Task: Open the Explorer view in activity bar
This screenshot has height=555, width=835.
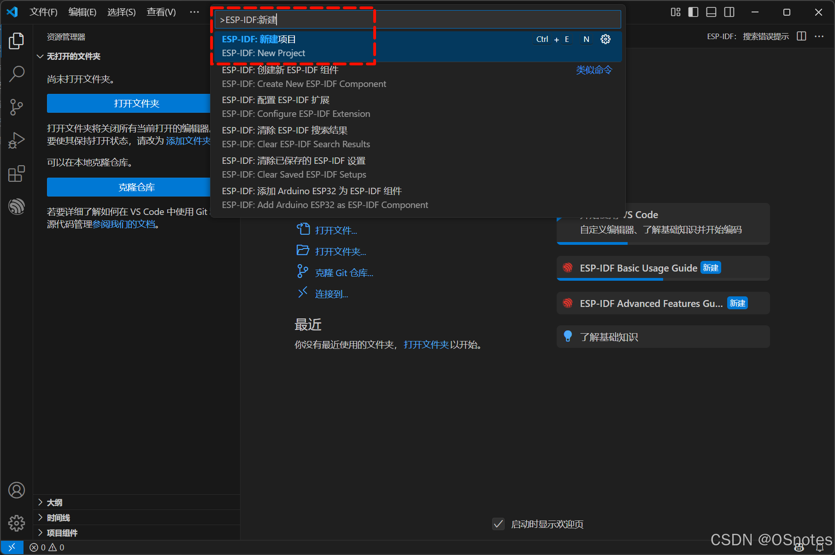Action: [x=17, y=41]
